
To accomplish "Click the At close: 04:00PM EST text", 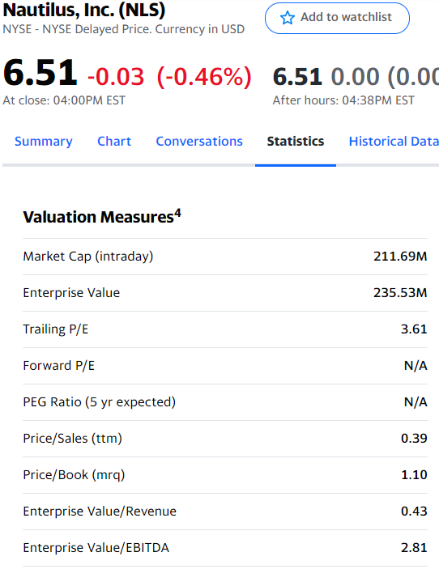I will click(64, 100).
